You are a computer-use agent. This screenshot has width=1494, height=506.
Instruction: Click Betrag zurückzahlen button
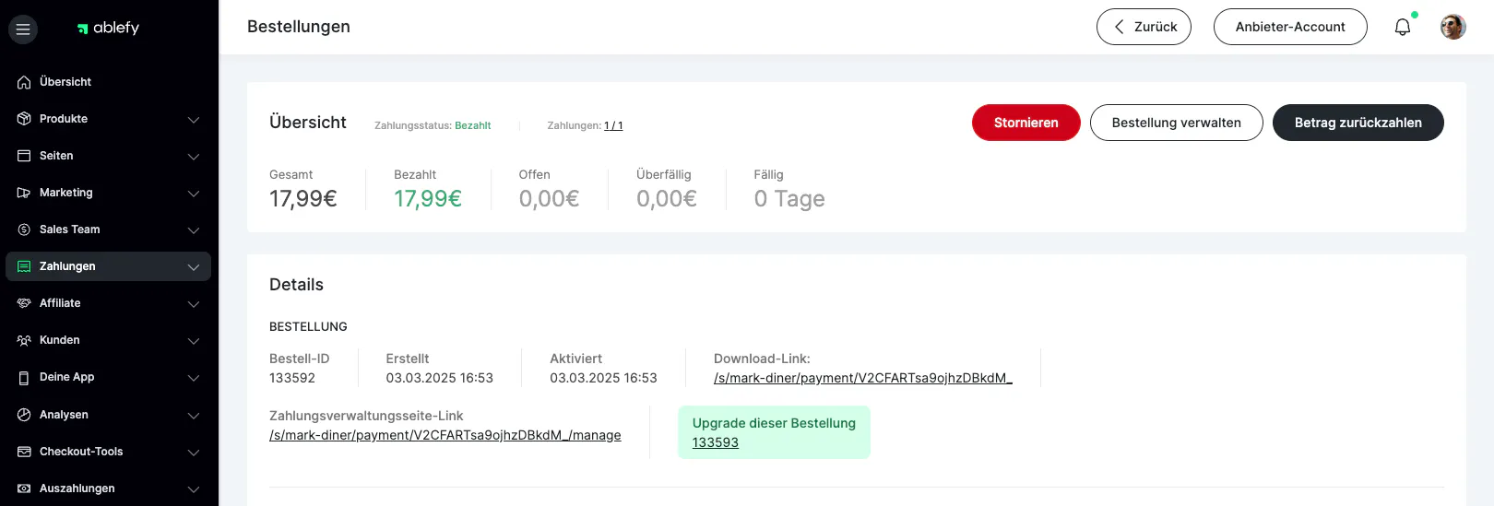point(1358,123)
